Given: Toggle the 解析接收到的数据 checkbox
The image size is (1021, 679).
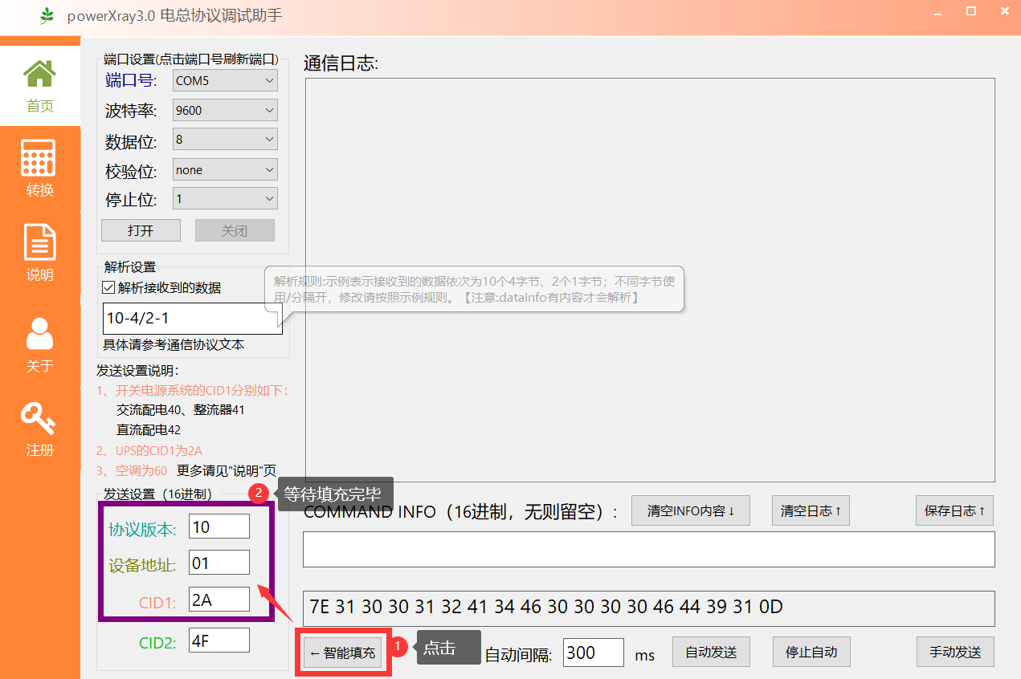Looking at the screenshot, I should [109, 287].
